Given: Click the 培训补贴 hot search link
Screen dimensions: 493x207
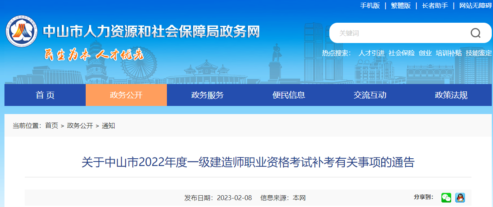Looking at the screenshot, I should (449, 53).
